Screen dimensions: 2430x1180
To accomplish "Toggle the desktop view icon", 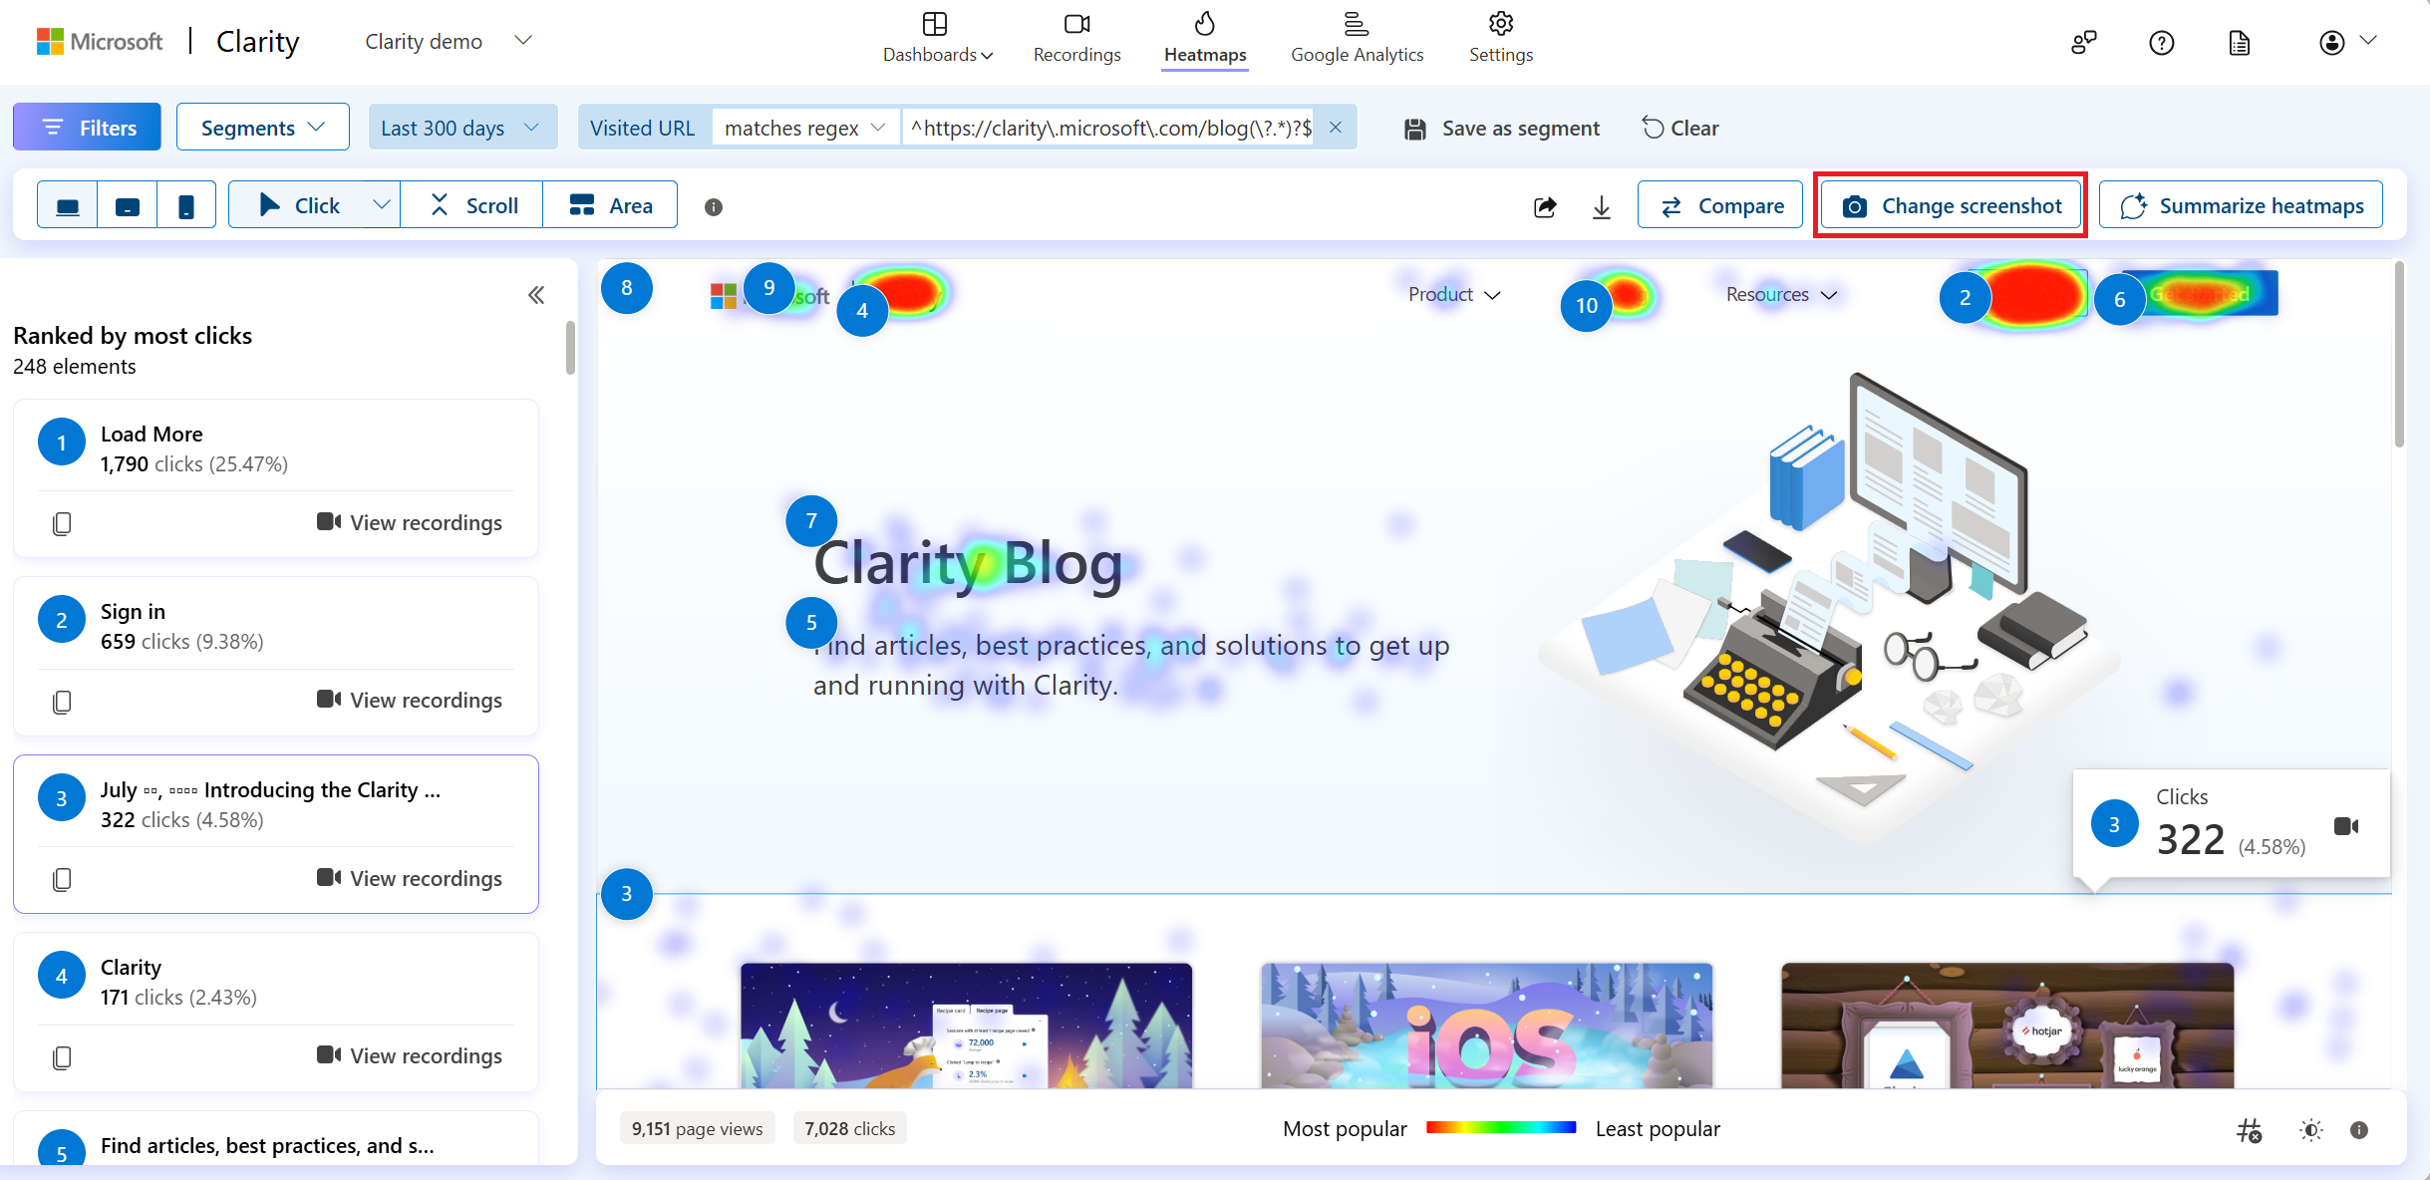I will (x=68, y=204).
